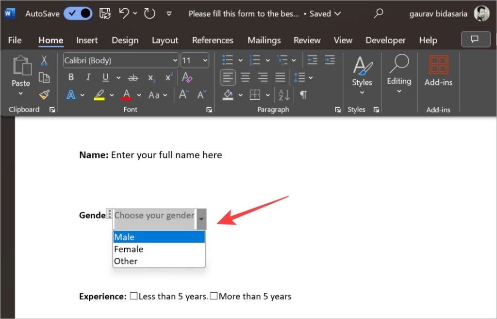497x319 pixels.
Task: Click the Redo icon
Action: (x=149, y=13)
